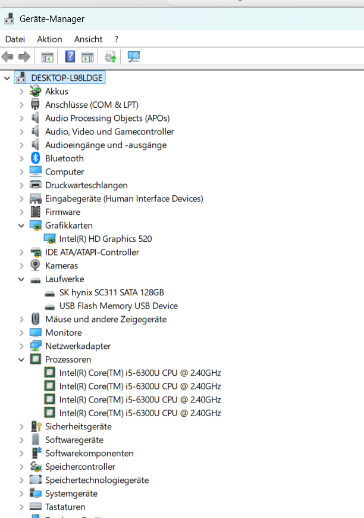
Task: Click the IDE ATA/ATAPI-Controller icon
Action: [x=35, y=252]
